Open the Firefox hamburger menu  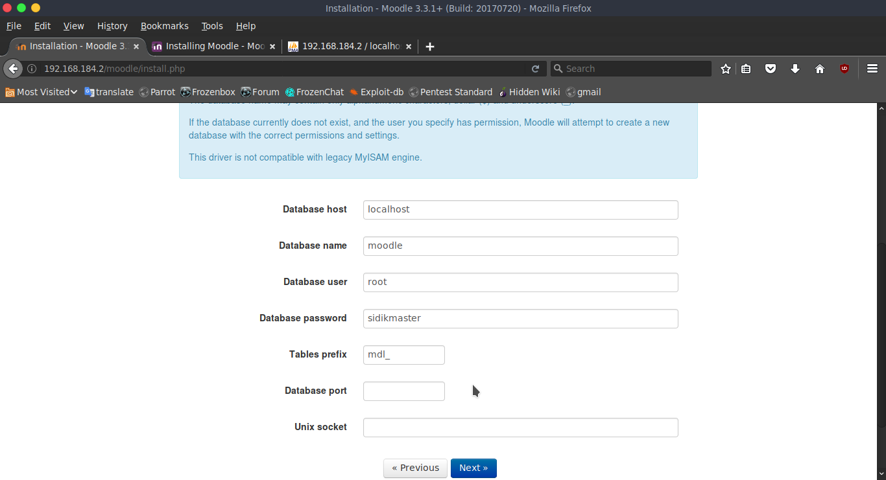click(x=872, y=69)
